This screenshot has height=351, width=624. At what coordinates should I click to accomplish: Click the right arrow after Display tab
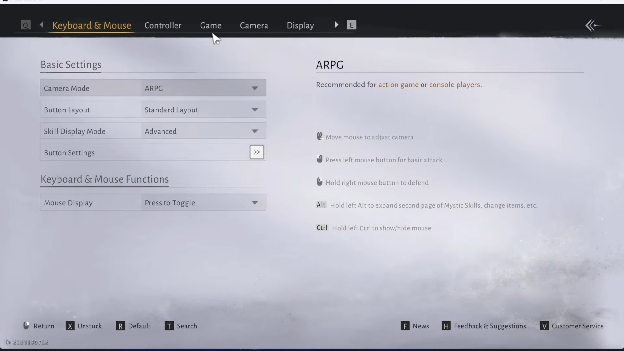336,25
